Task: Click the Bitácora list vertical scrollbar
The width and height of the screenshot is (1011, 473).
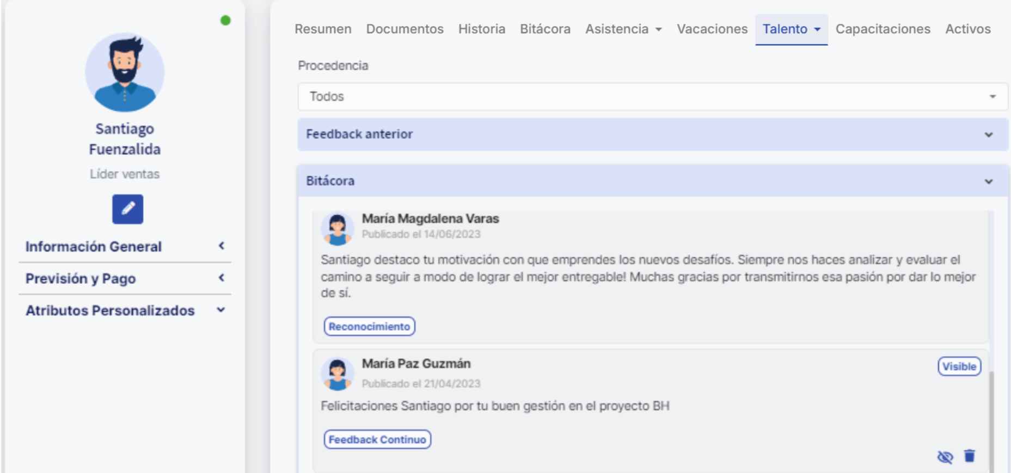Action: pos(991,419)
